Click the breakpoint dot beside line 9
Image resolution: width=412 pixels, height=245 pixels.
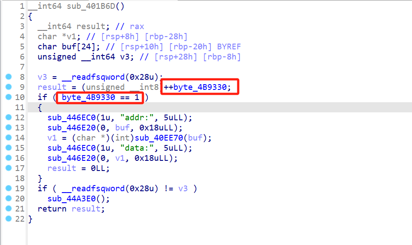tap(8, 87)
